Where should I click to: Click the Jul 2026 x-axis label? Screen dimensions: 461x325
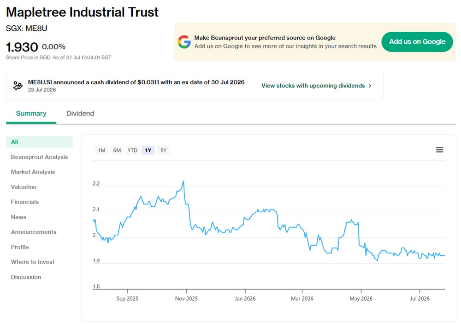pos(420,299)
